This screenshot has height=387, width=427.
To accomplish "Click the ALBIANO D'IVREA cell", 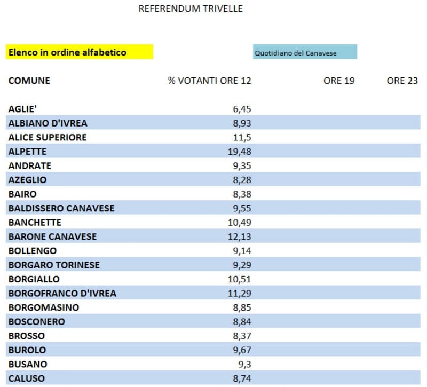I will pos(48,123).
